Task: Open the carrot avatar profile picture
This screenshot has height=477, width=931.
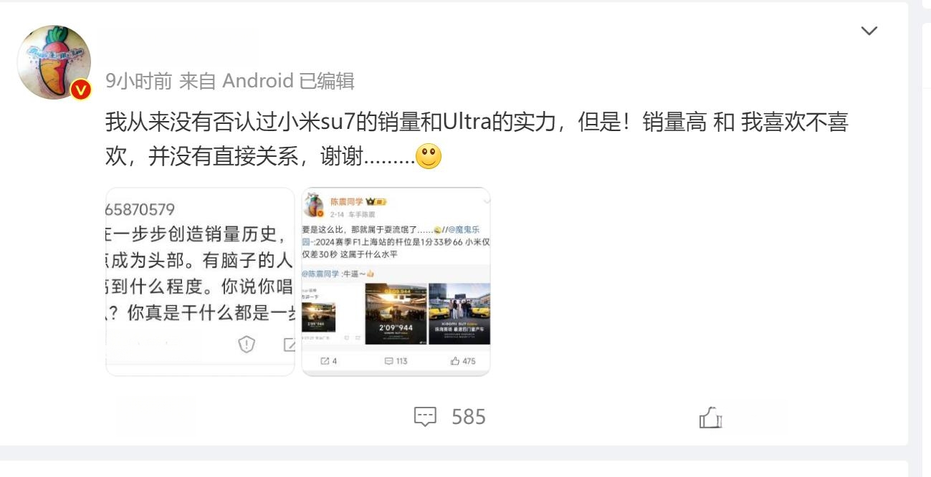Action: [x=54, y=62]
